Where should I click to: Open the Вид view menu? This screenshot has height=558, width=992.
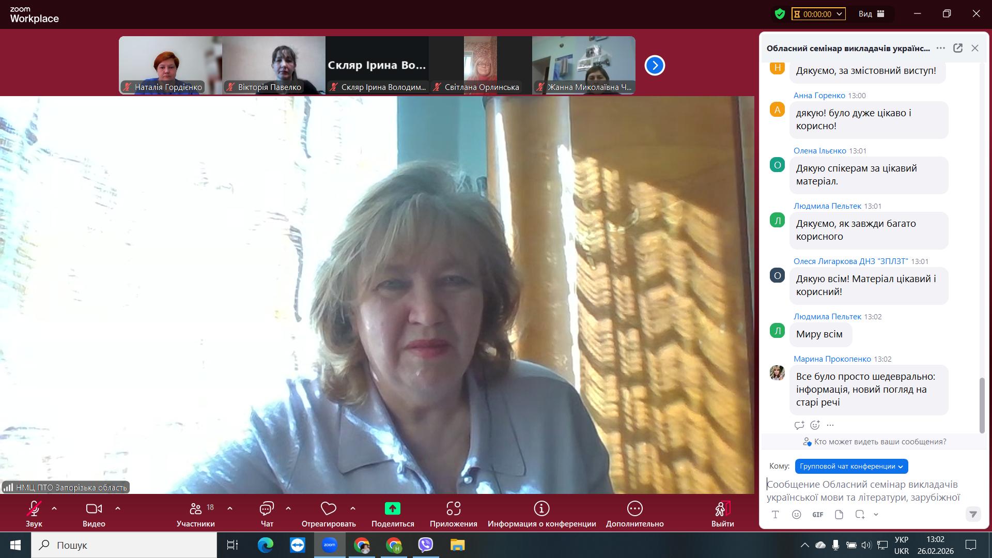pyautogui.click(x=872, y=14)
